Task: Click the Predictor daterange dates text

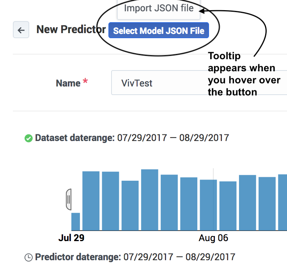Action: [x=179, y=257]
